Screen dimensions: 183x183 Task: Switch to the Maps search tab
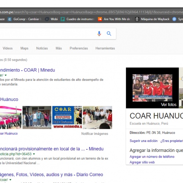pos(24,48)
